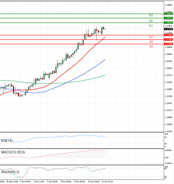174x184 pixels.
Task: Click the RSI 30 level label
Action: 166,144
